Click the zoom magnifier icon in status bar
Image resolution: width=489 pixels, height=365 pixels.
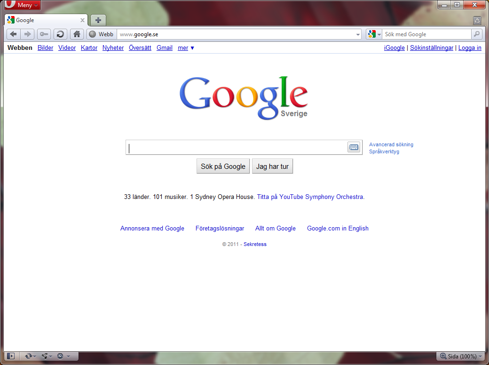443,356
